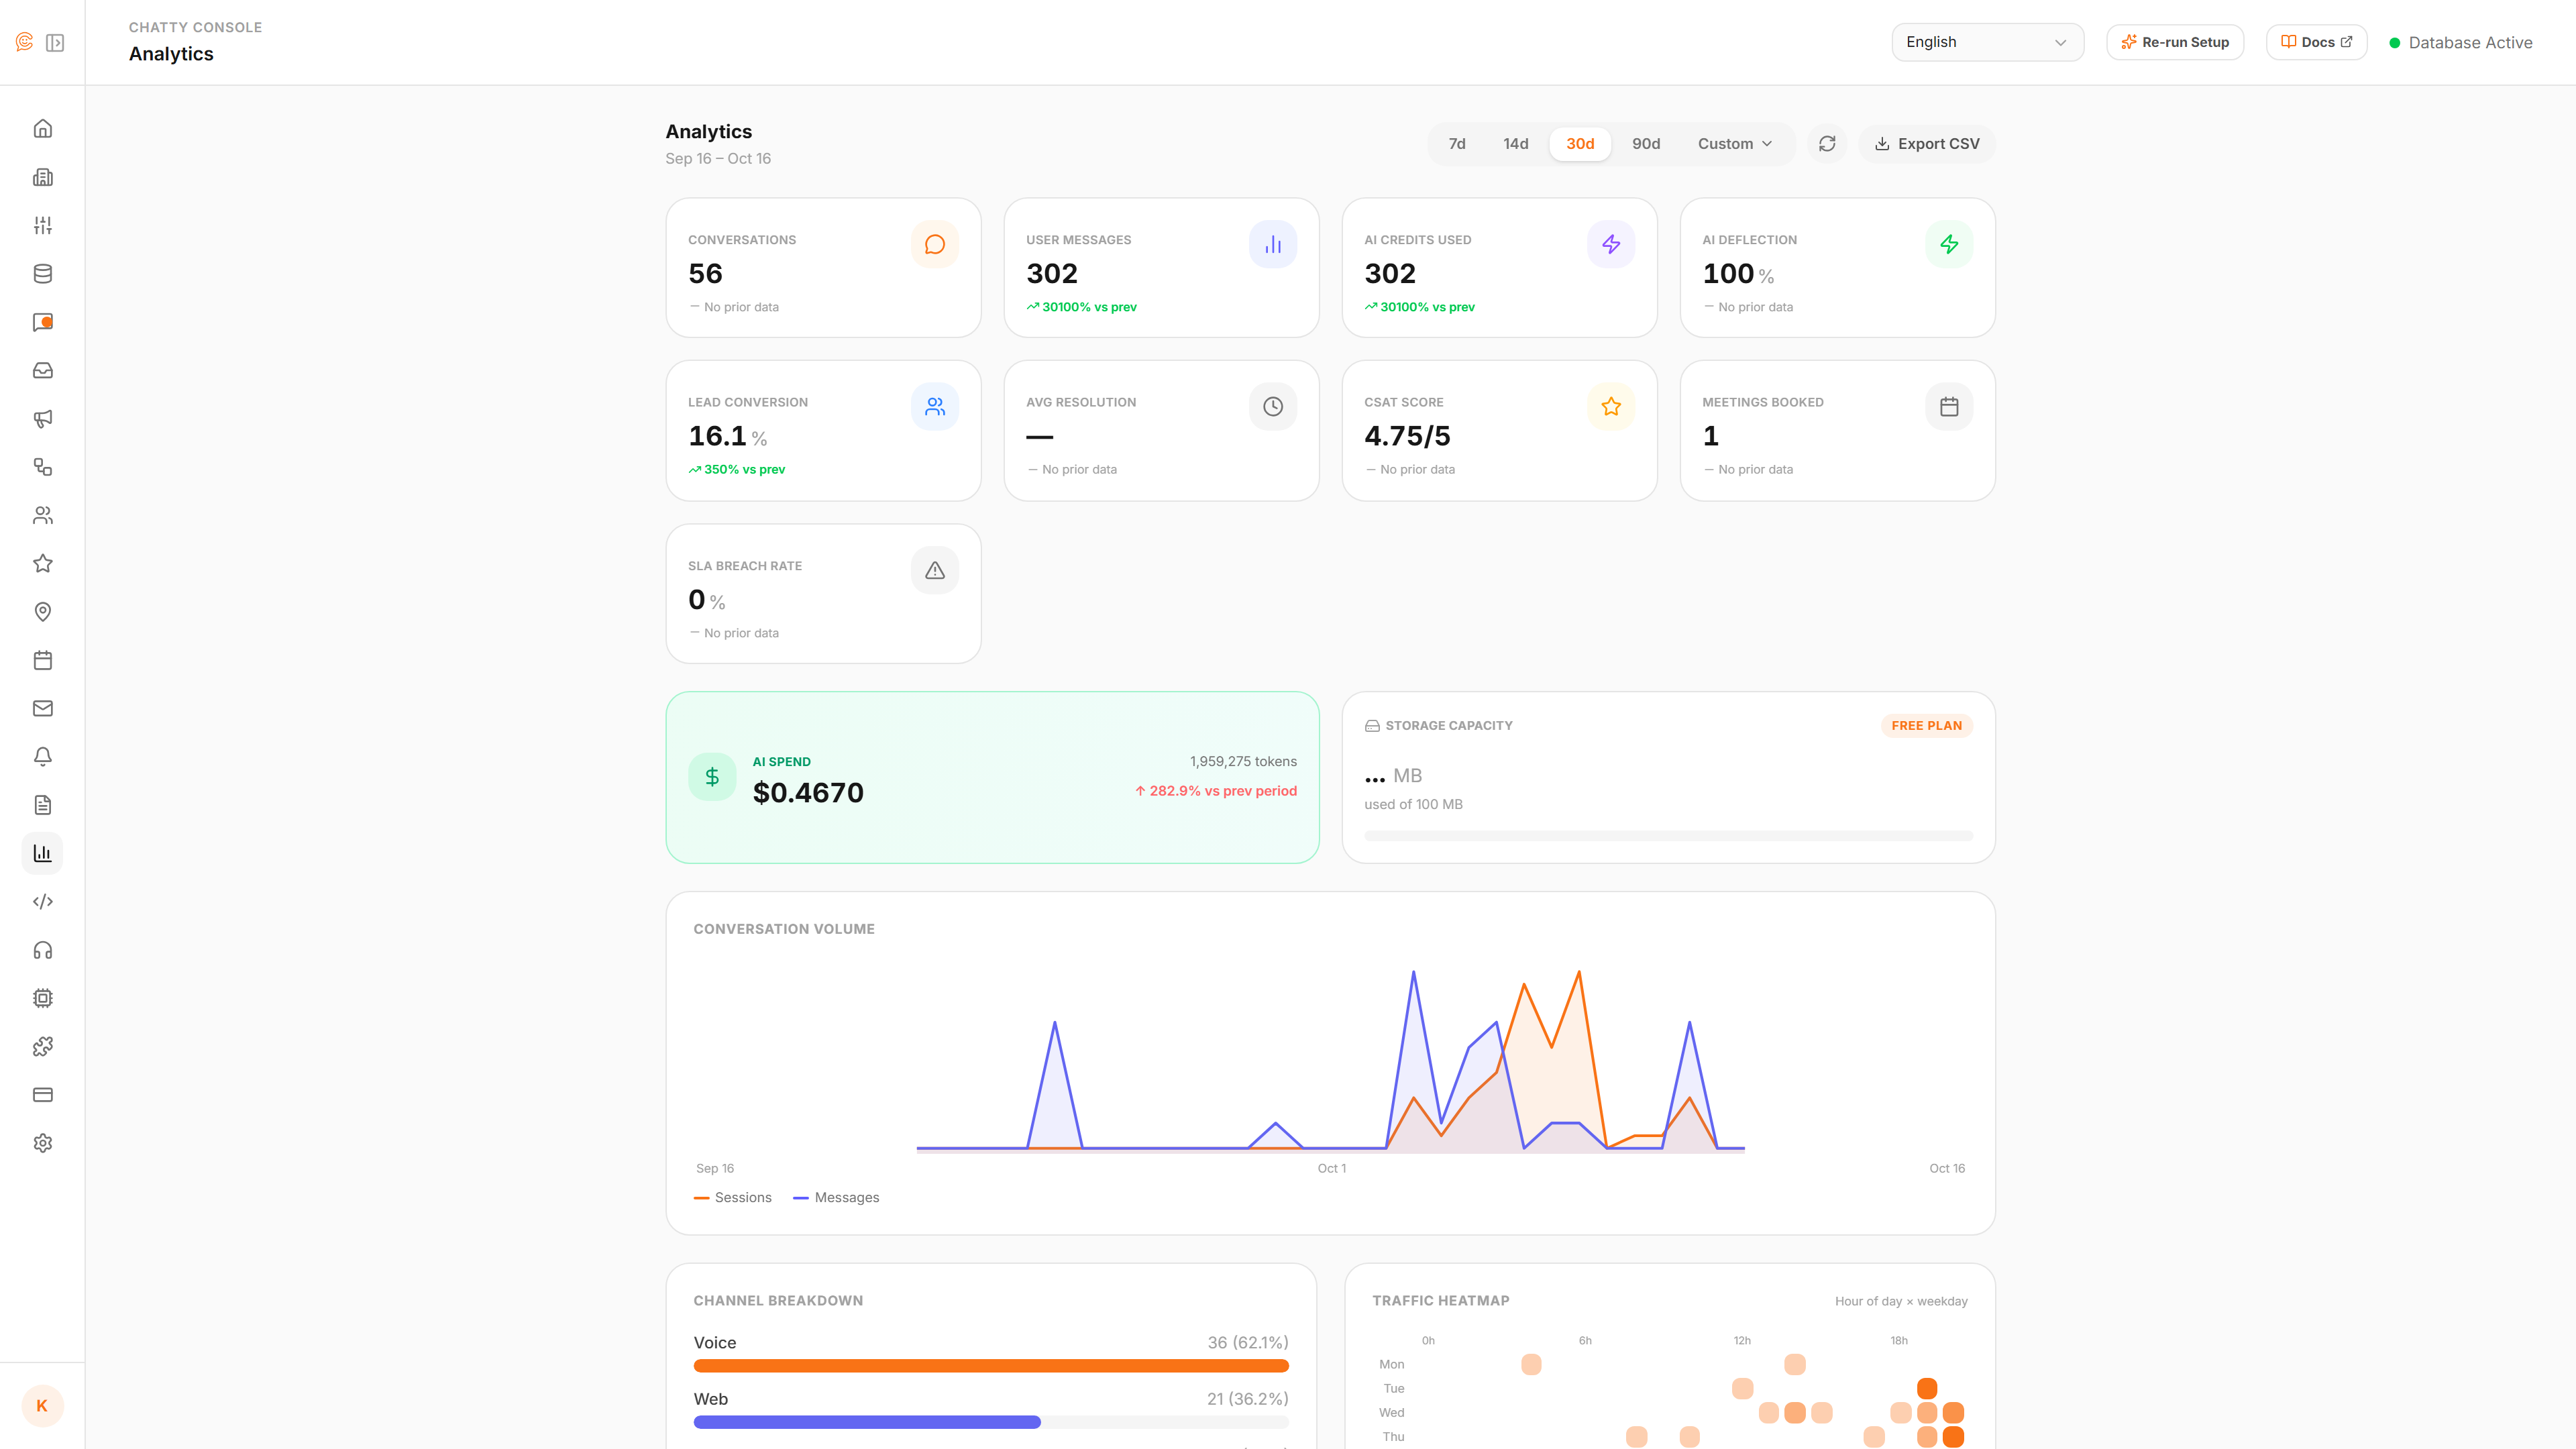This screenshot has width=2576, height=1449.
Task: Open the Docs external link
Action: point(2316,42)
